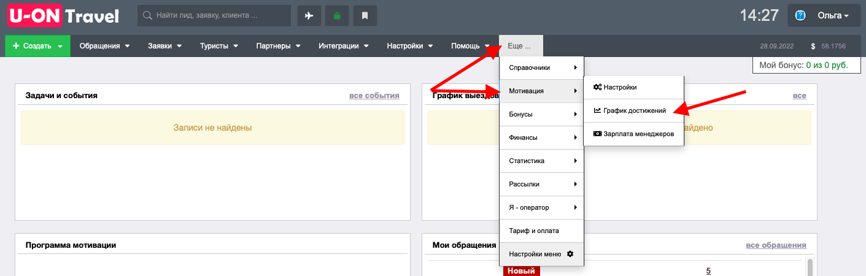Viewport: 866px width, 276px height.
Task: Open Зарплата менеджеров
Action: coord(633,134)
